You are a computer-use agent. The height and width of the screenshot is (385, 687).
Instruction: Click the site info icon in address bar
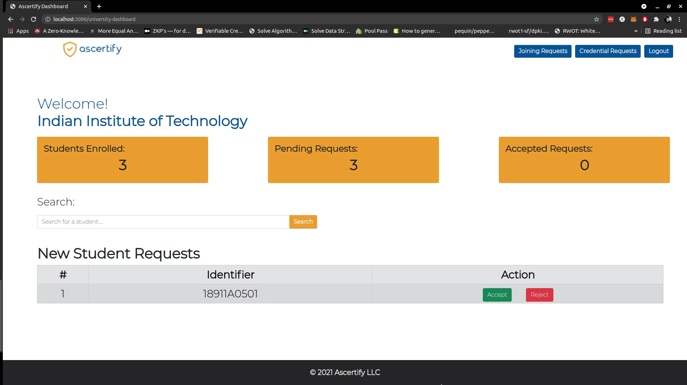tap(48, 19)
